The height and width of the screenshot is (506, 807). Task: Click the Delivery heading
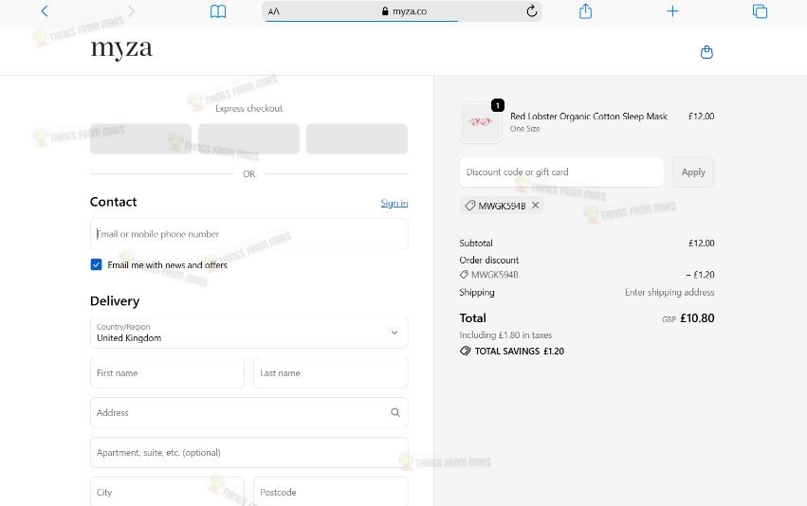pos(115,300)
